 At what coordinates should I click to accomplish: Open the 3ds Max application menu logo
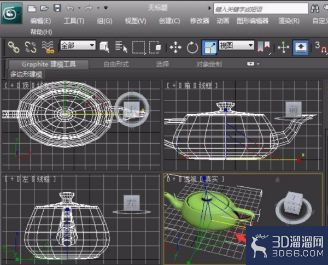click(x=12, y=13)
